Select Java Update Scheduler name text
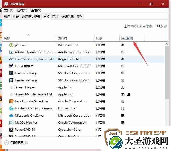Image resolution: width=171 pixels, height=151 pixels. (32, 101)
